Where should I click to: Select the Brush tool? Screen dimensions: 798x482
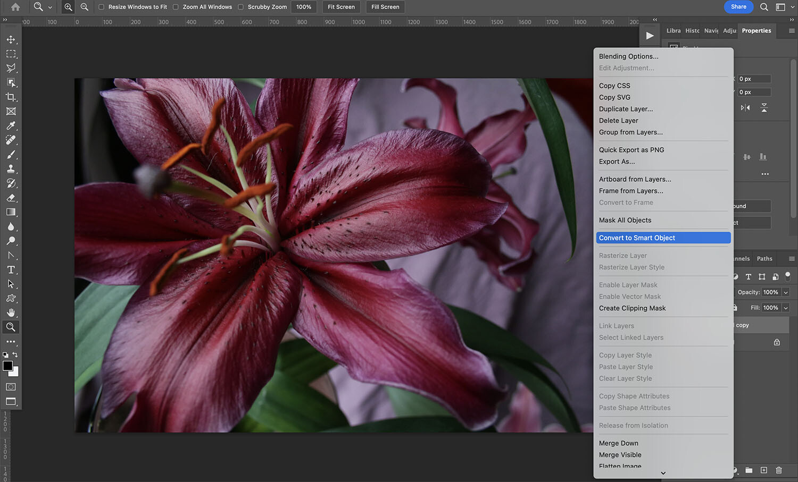tap(11, 155)
